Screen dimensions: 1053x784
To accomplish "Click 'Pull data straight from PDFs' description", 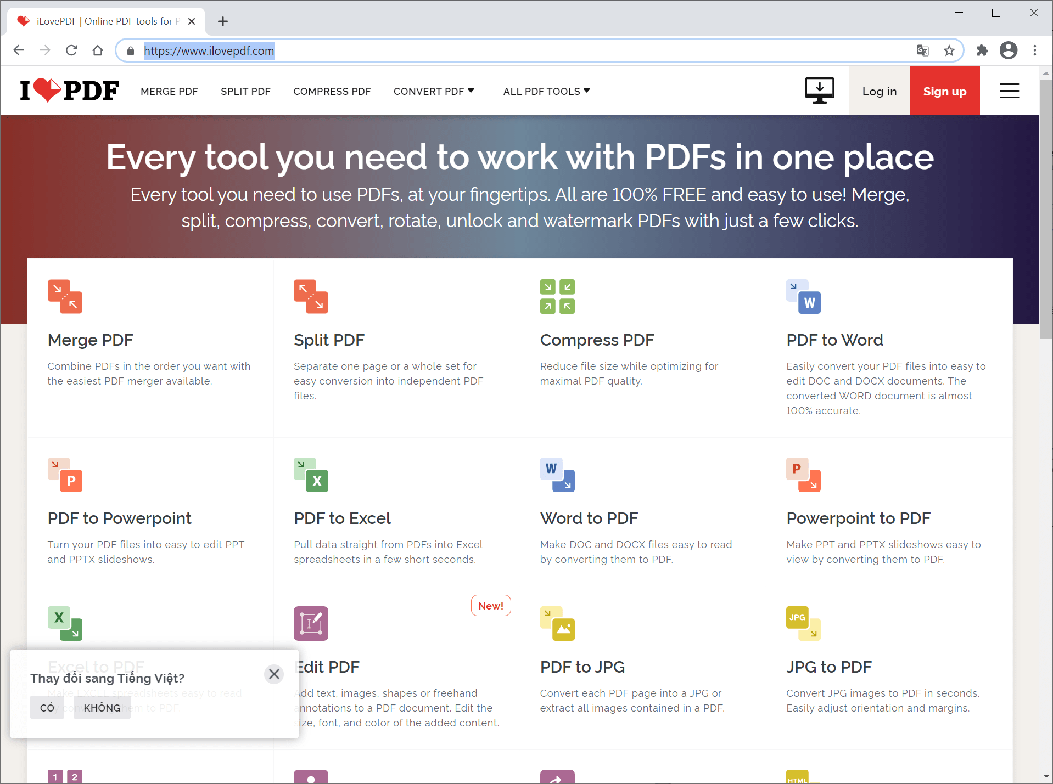I will pos(388,552).
